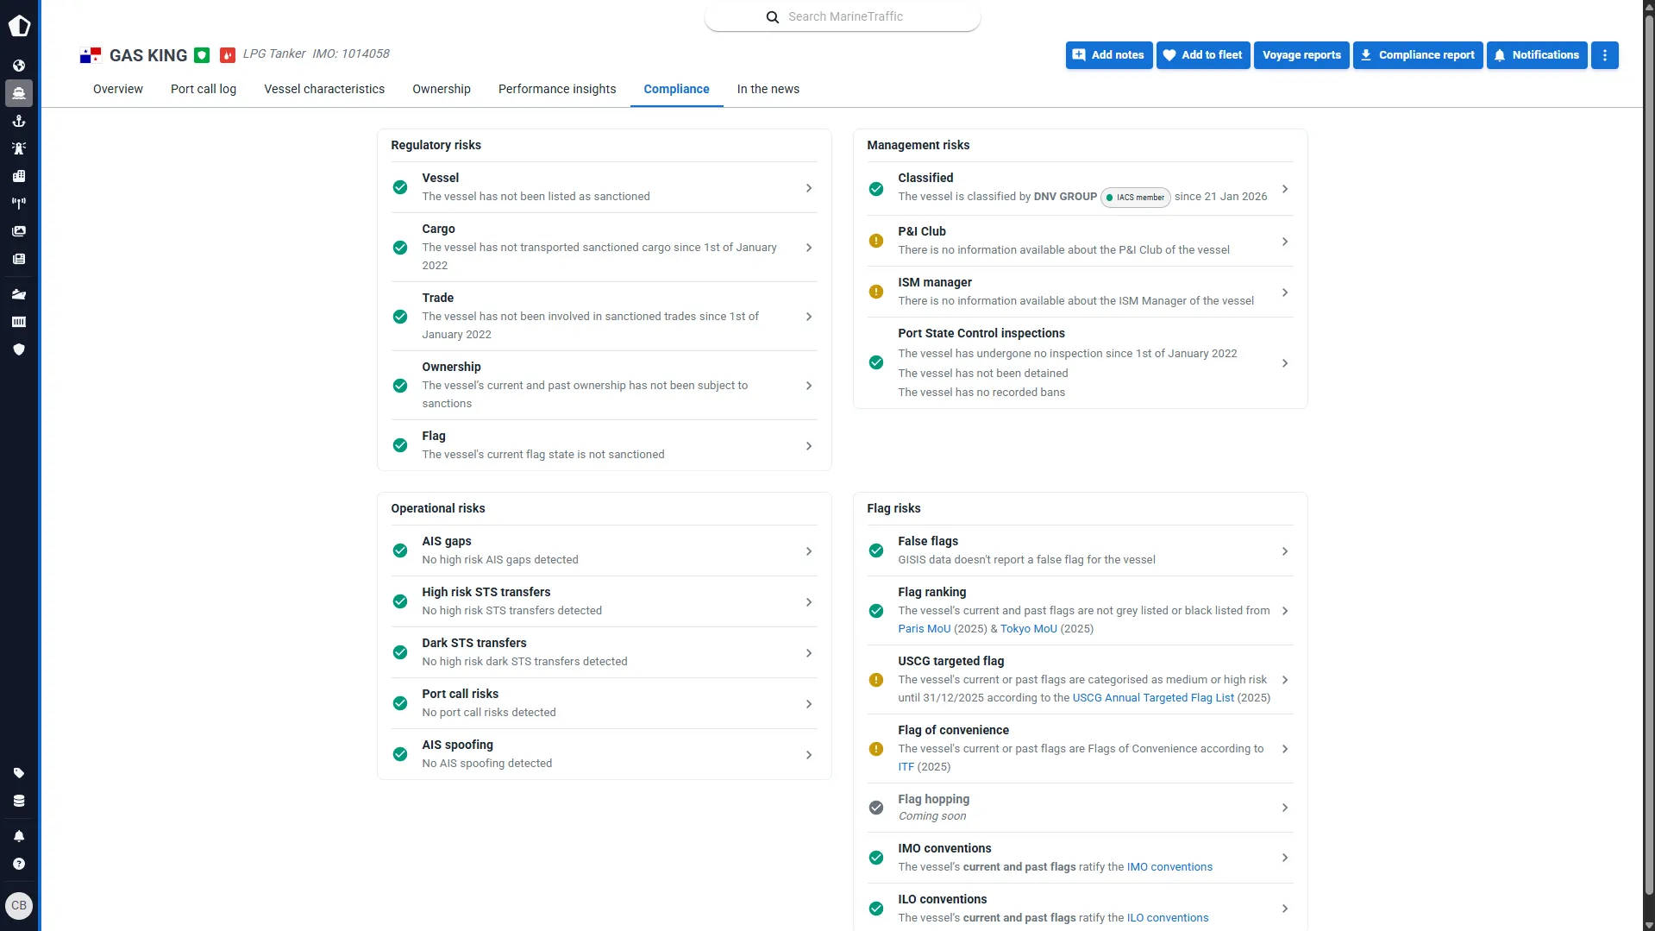
Task: Open the Paris MoU link
Action: click(x=925, y=629)
